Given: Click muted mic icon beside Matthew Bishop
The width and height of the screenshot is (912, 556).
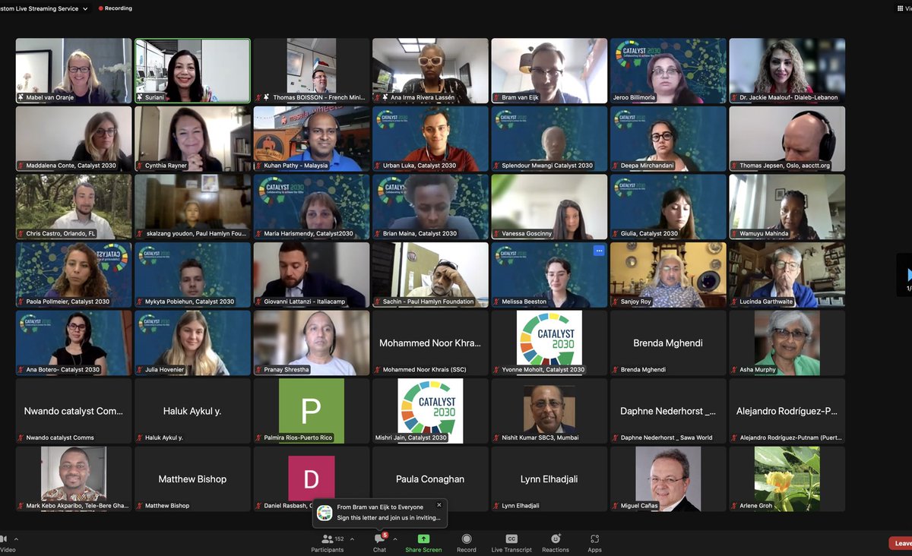Looking at the screenshot, I should pos(140,505).
